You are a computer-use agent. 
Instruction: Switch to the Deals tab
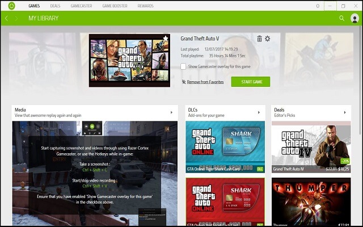pyautogui.click(x=55, y=6)
